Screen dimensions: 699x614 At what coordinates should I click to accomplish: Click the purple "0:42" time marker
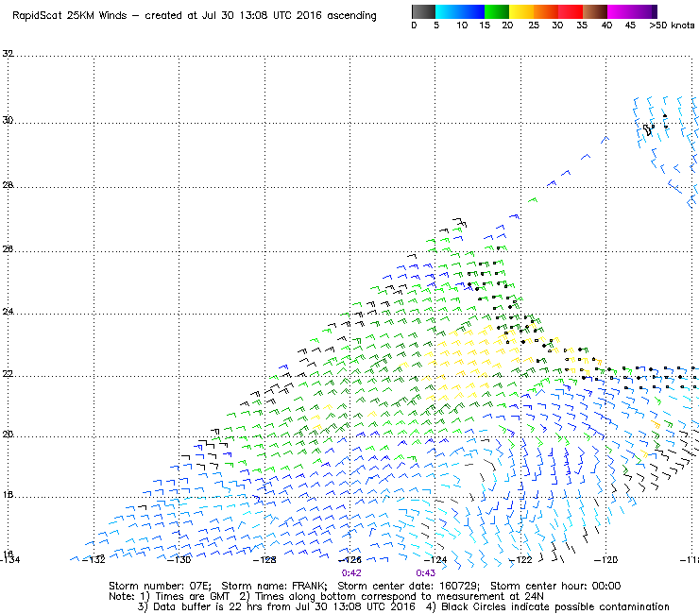[351, 573]
